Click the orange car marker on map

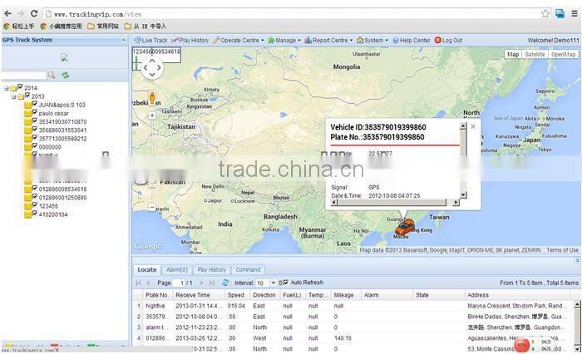(404, 227)
